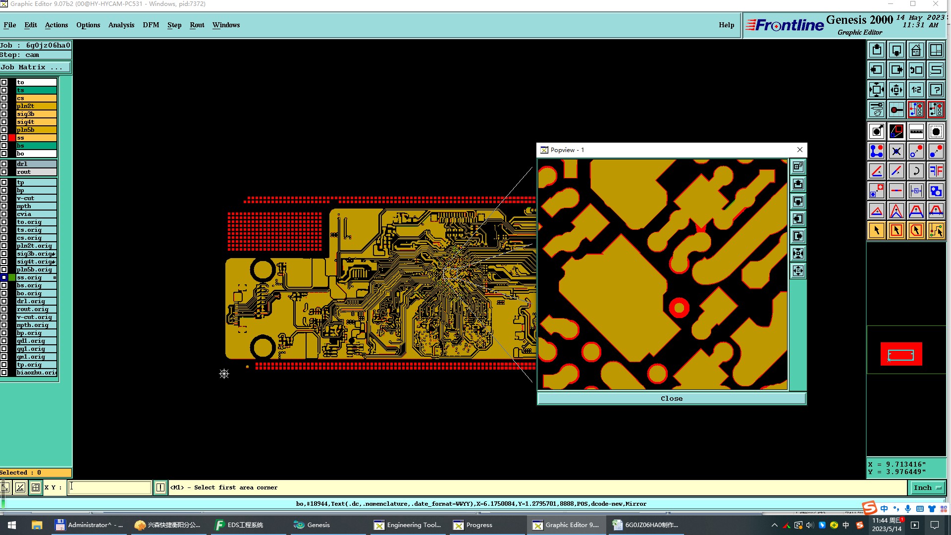Select the 'bo' layer name
This screenshot has height=535, width=951.
pos(36,154)
